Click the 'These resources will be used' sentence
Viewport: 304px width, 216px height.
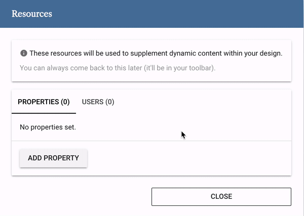[x=156, y=53]
